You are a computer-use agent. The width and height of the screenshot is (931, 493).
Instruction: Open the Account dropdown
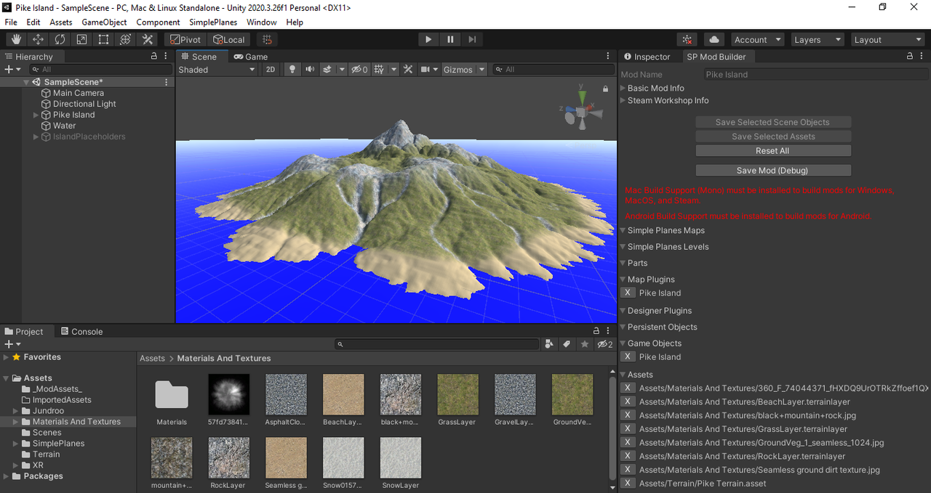pyautogui.click(x=757, y=39)
